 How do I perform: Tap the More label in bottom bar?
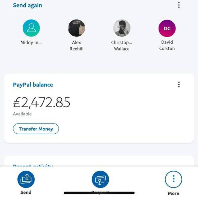[173, 193]
